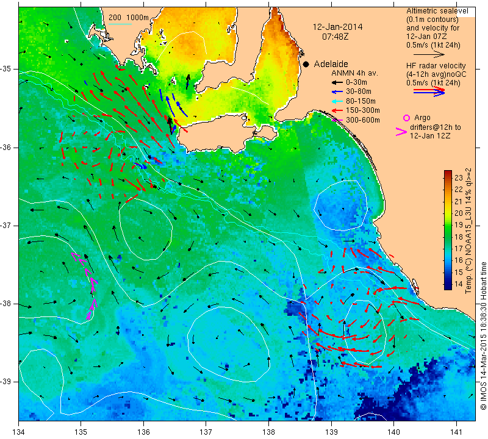The image size is (488, 439).
Task: Click the black Adelaide city marker dot
Action: [x=306, y=64]
